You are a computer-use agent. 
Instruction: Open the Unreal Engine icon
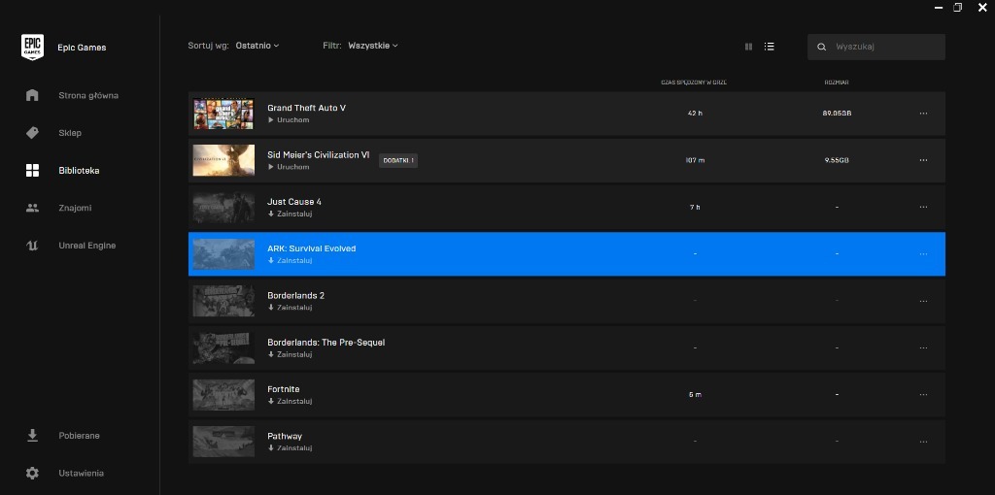click(x=32, y=246)
